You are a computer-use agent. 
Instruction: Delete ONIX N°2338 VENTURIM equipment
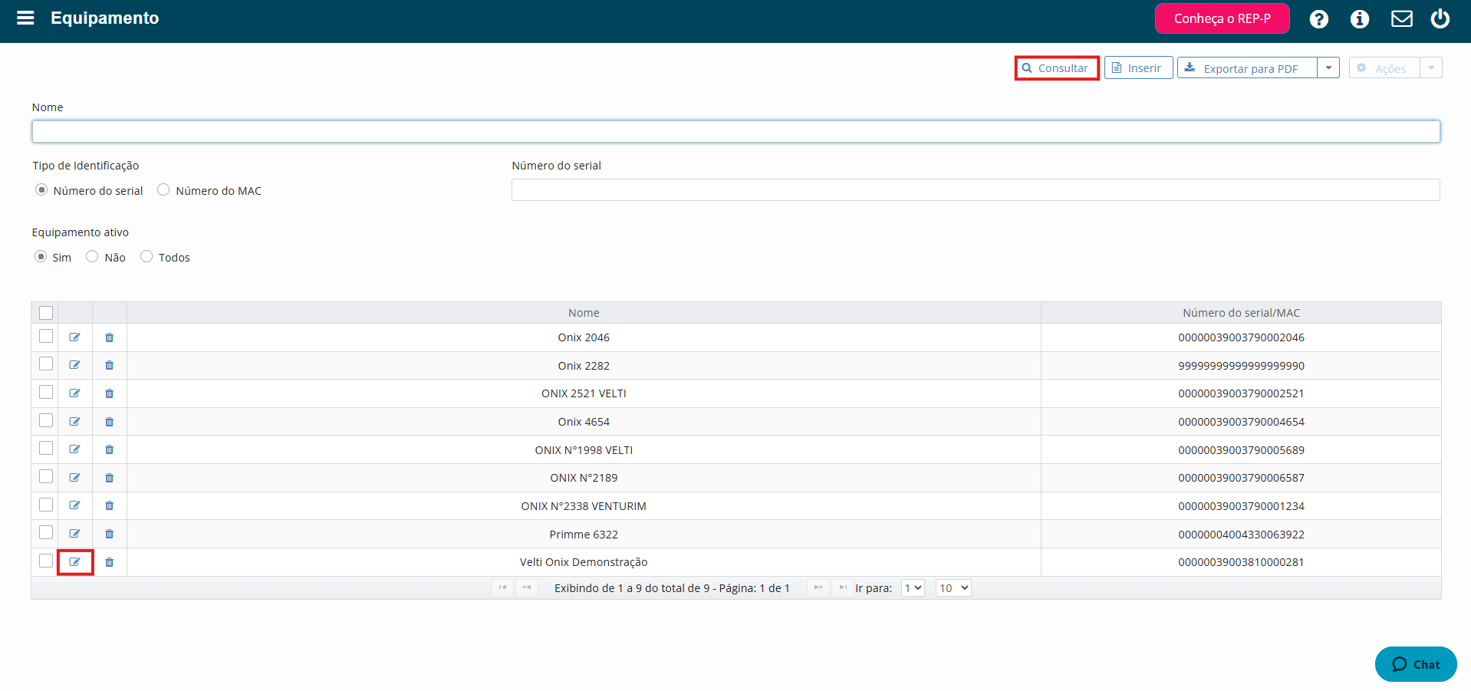[110, 505]
